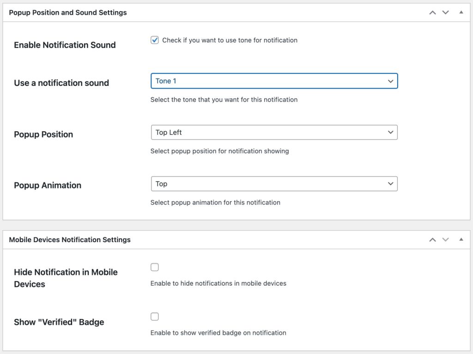473x354 pixels.
Task: Click the Popup Position and Sound Settings header
Action: point(67,12)
